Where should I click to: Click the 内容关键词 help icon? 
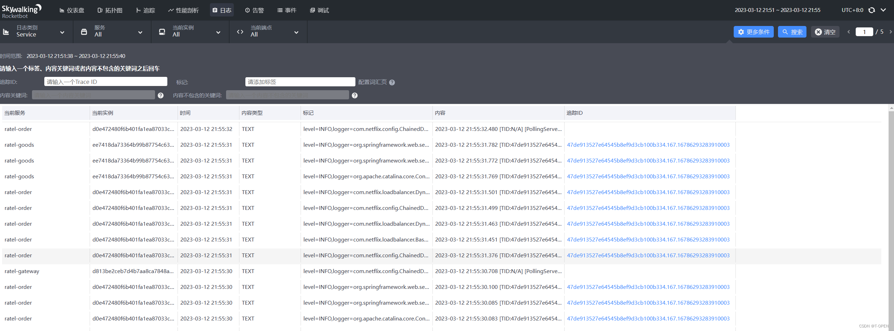[x=161, y=95]
